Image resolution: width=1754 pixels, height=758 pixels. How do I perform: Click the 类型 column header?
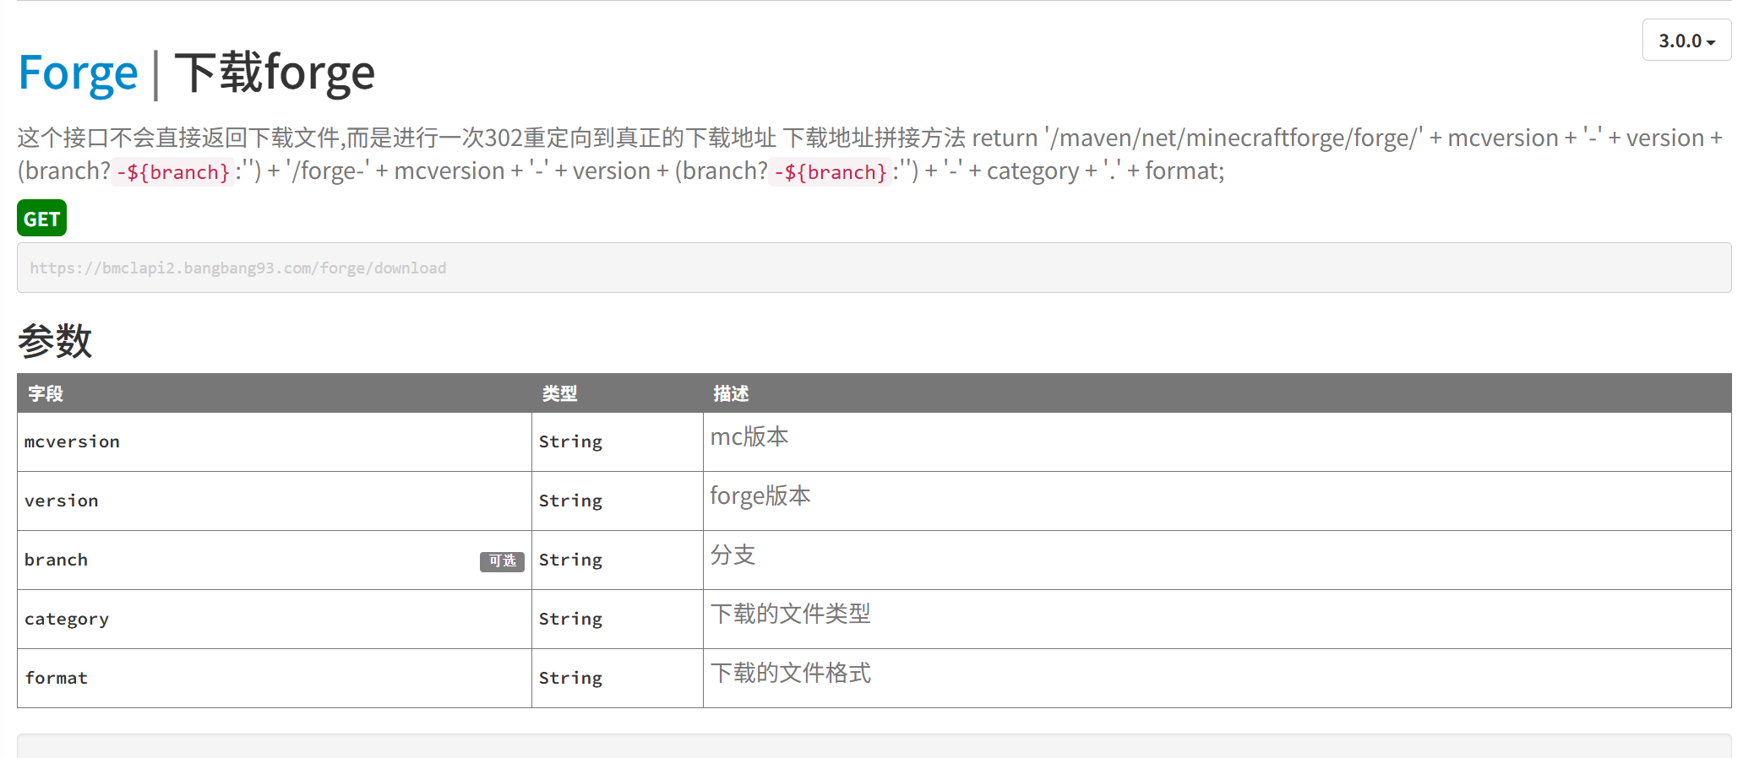[559, 393]
